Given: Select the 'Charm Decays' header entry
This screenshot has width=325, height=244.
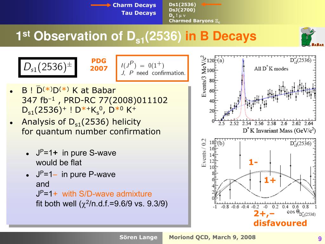Looking at the screenshot, I should coord(134,5).
